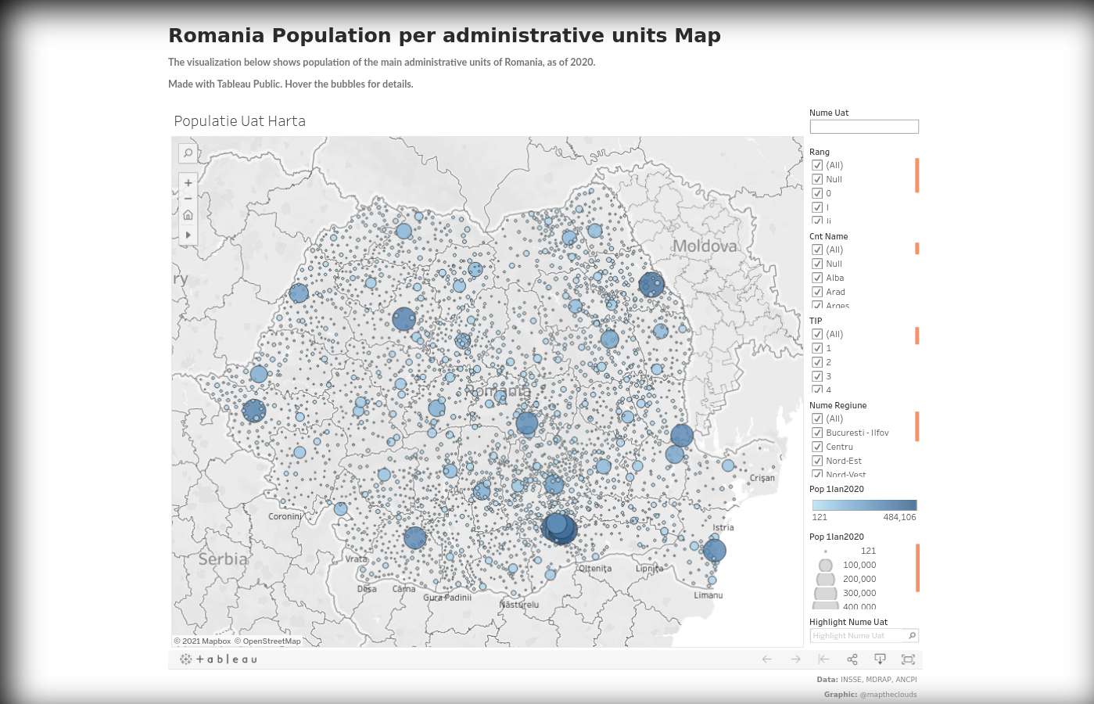Zoom in using the map plus icon

tap(188, 182)
